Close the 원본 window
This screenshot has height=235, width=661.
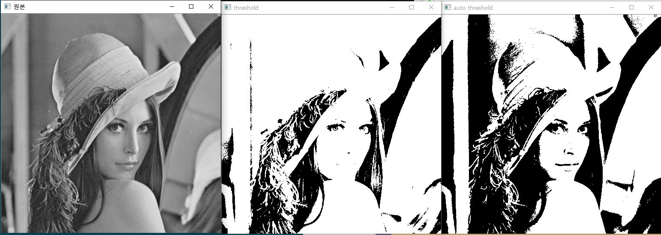click(x=210, y=6)
